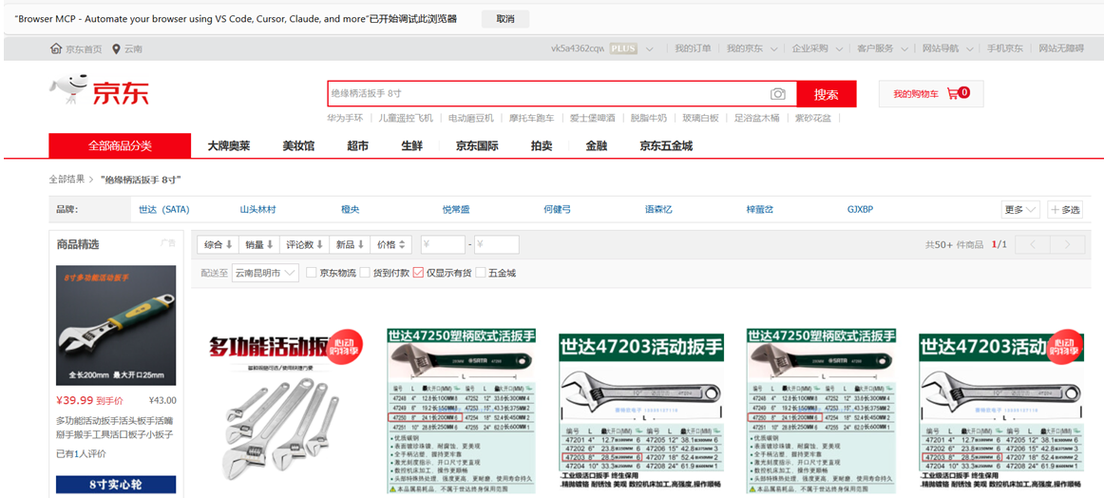The height and width of the screenshot is (498, 1104).
Task: Click the hot search term 紫砂花盆
Action: [x=813, y=118]
